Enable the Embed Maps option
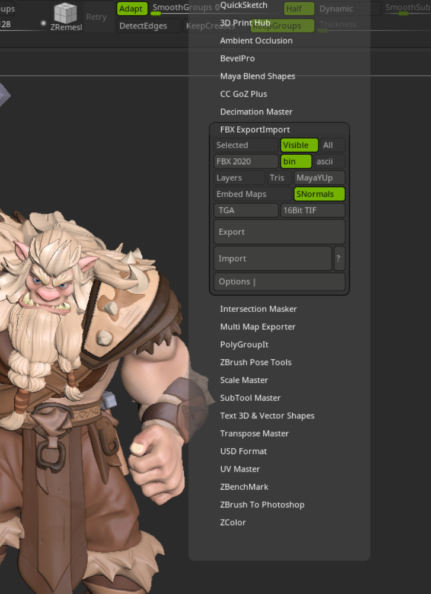Screen dimensions: 431x594 pyautogui.click(x=253, y=194)
